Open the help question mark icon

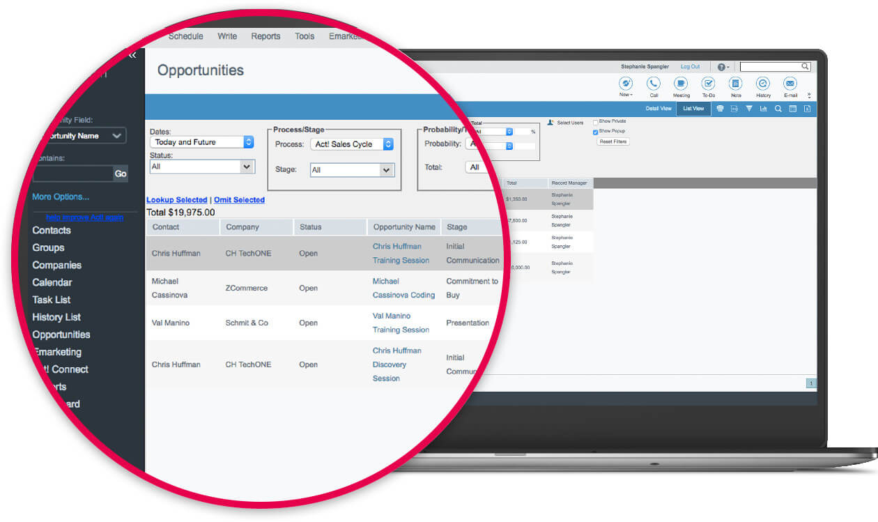(x=721, y=67)
